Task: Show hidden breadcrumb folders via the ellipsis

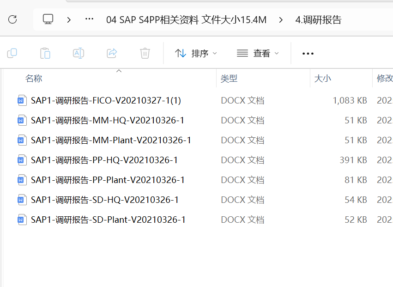Action: point(90,19)
